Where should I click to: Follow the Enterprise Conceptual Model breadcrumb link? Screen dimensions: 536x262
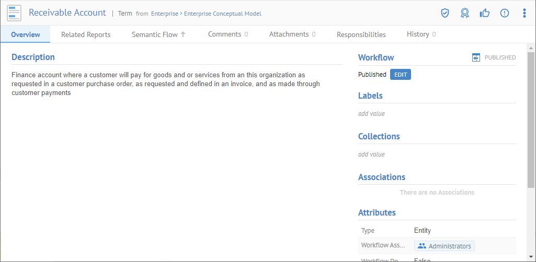click(222, 14)
